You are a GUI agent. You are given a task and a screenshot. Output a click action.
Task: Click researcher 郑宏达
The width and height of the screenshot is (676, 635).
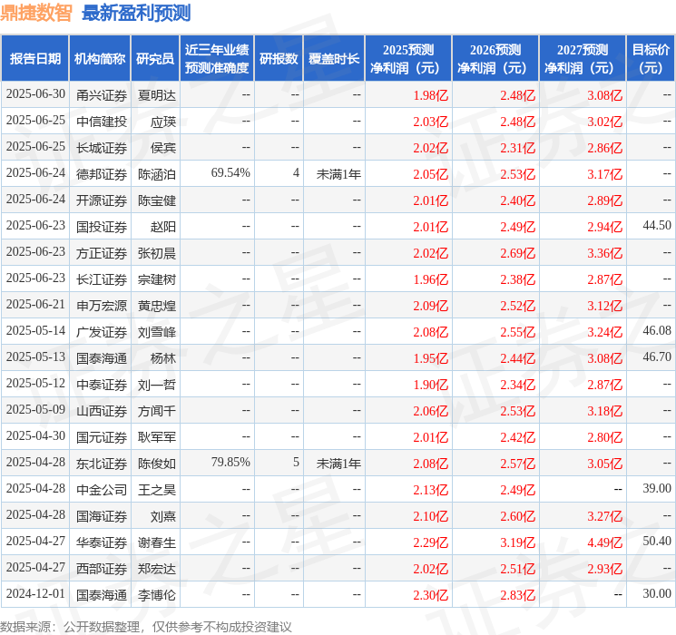[x=156, y=569]
